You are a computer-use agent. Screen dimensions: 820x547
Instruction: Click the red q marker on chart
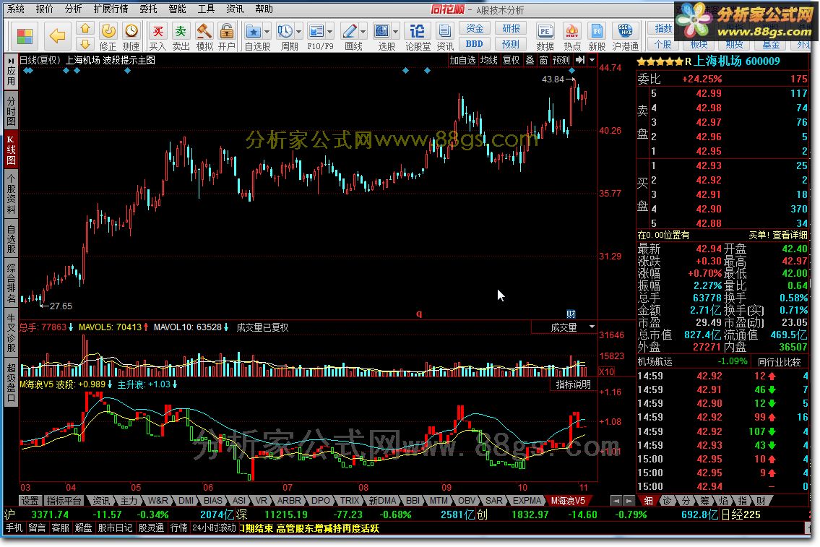(419, 314)
